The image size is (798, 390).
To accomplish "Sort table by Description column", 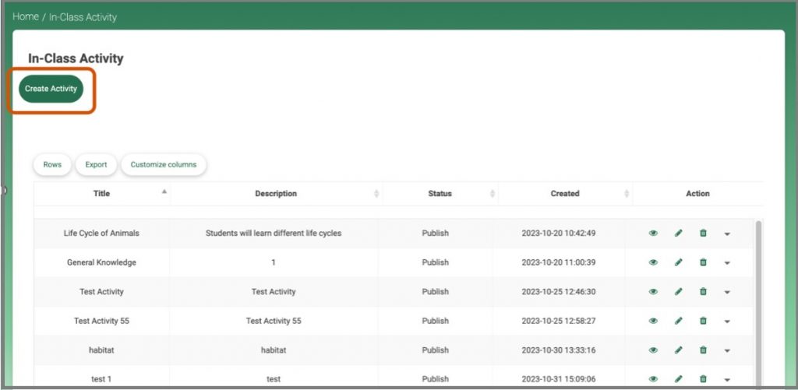I will (276, 194).
